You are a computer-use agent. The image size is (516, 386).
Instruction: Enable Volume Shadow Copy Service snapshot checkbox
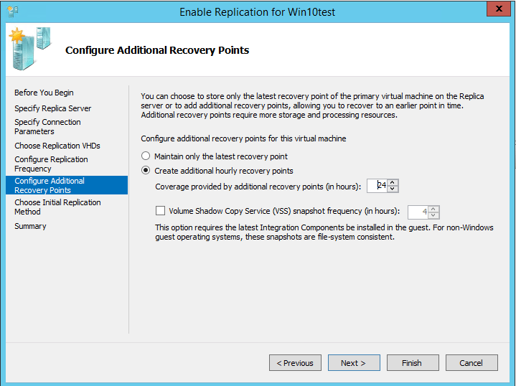tap(160, 212)
